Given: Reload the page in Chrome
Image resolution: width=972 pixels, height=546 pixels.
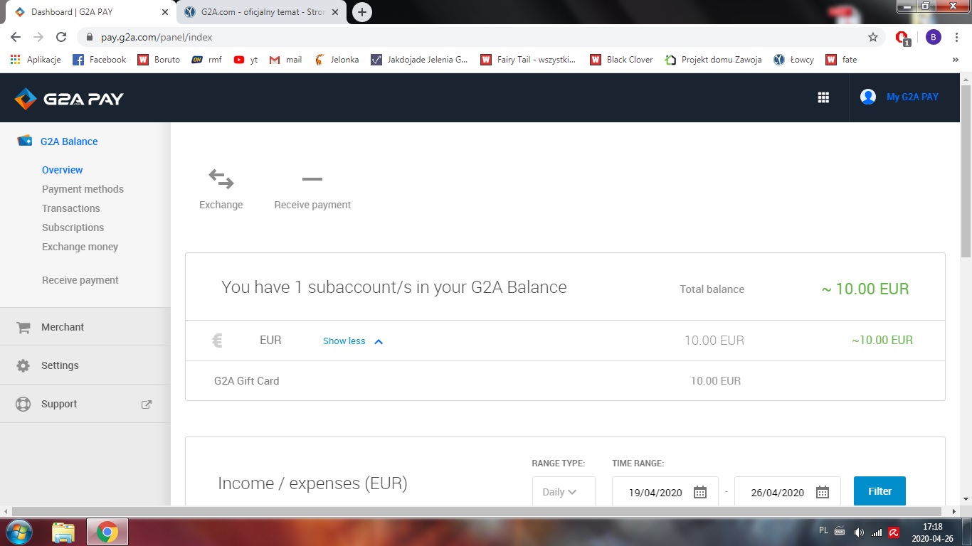Looking at the screenshot, I should point(61,37).
